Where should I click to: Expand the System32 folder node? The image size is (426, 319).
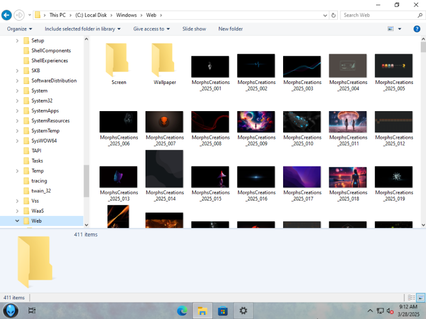pyautogui.click(x=18, y=101)
